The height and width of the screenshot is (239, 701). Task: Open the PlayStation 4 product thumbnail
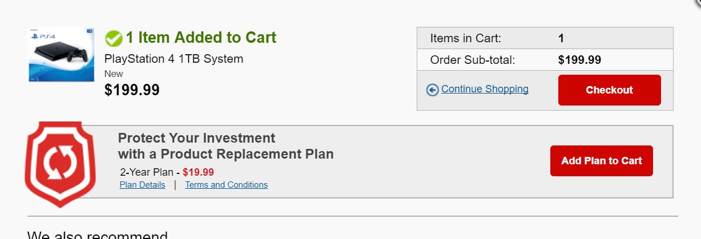coord(62,54)
